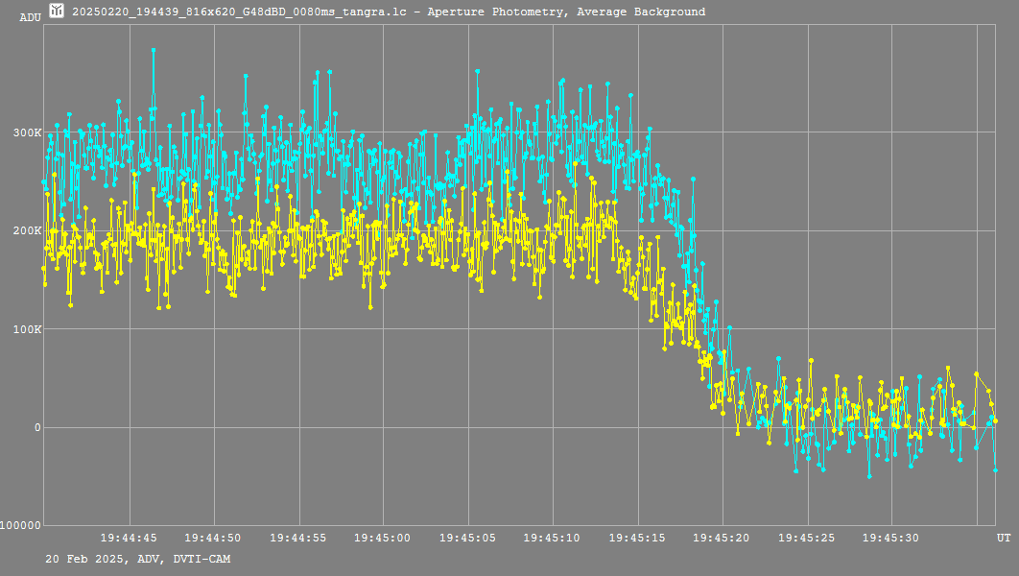
Task: Select the 300K y-axis label
Action: pyautogui.click(x=26, y=132)
